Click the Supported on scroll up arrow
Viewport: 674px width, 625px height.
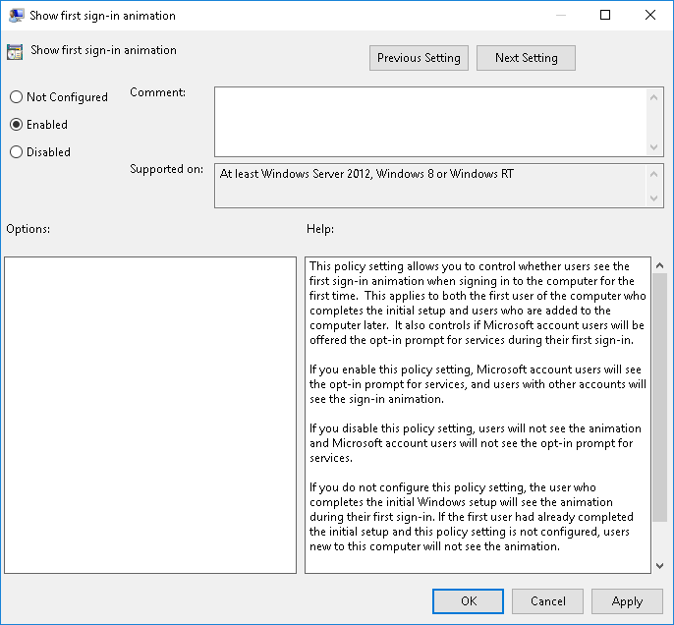tap(655, 173)
